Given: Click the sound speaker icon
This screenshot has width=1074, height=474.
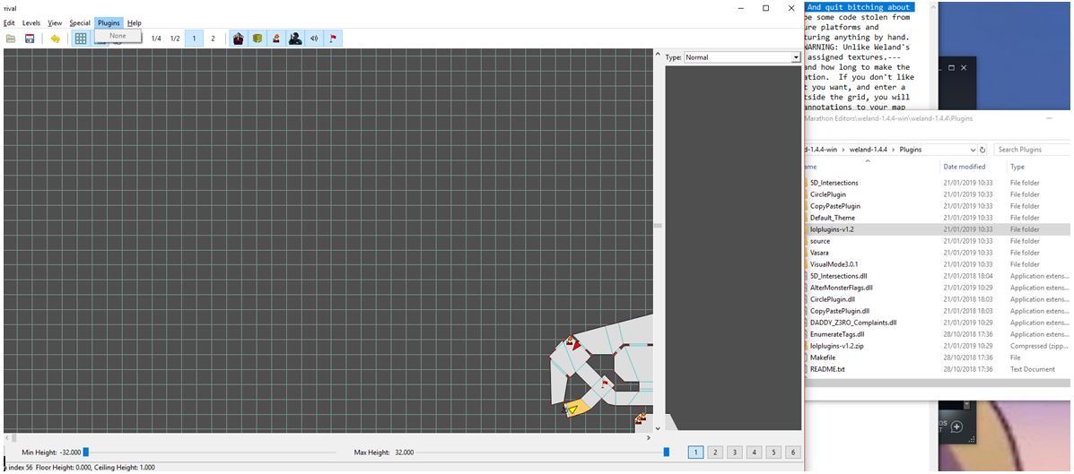Looking at the screenshot, I should click(314, 39).
